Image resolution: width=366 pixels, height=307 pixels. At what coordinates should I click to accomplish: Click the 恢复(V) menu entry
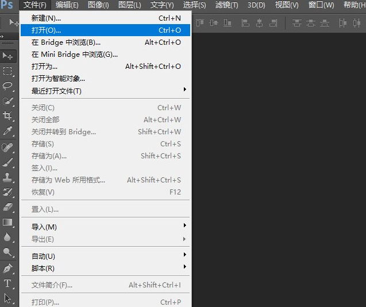pos(105,192)
